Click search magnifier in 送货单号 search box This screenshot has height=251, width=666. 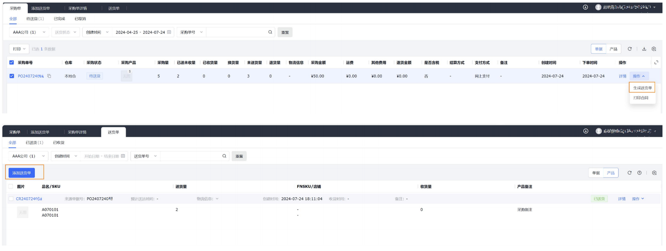pos(224,156)
